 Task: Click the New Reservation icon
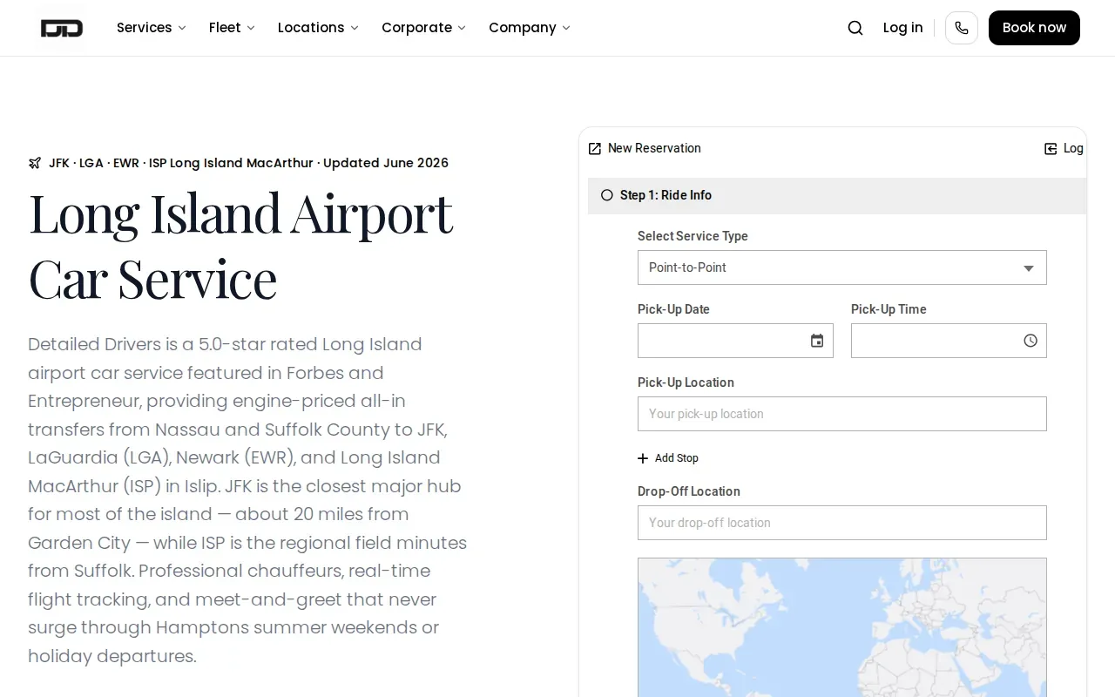click(x=595, y=149)
